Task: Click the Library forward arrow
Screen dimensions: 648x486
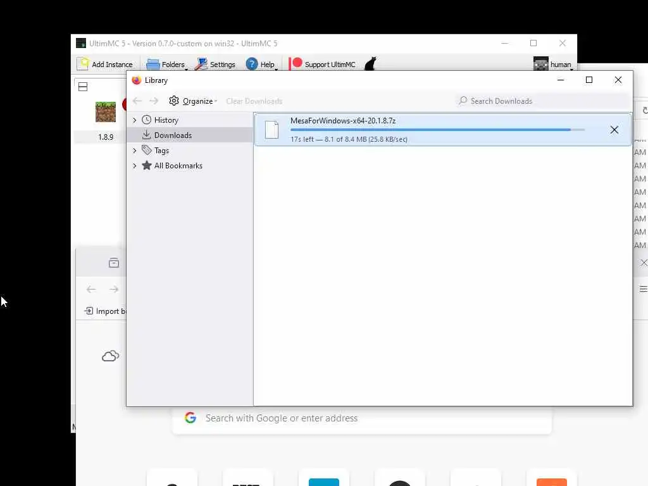Action: pos(154,101)
